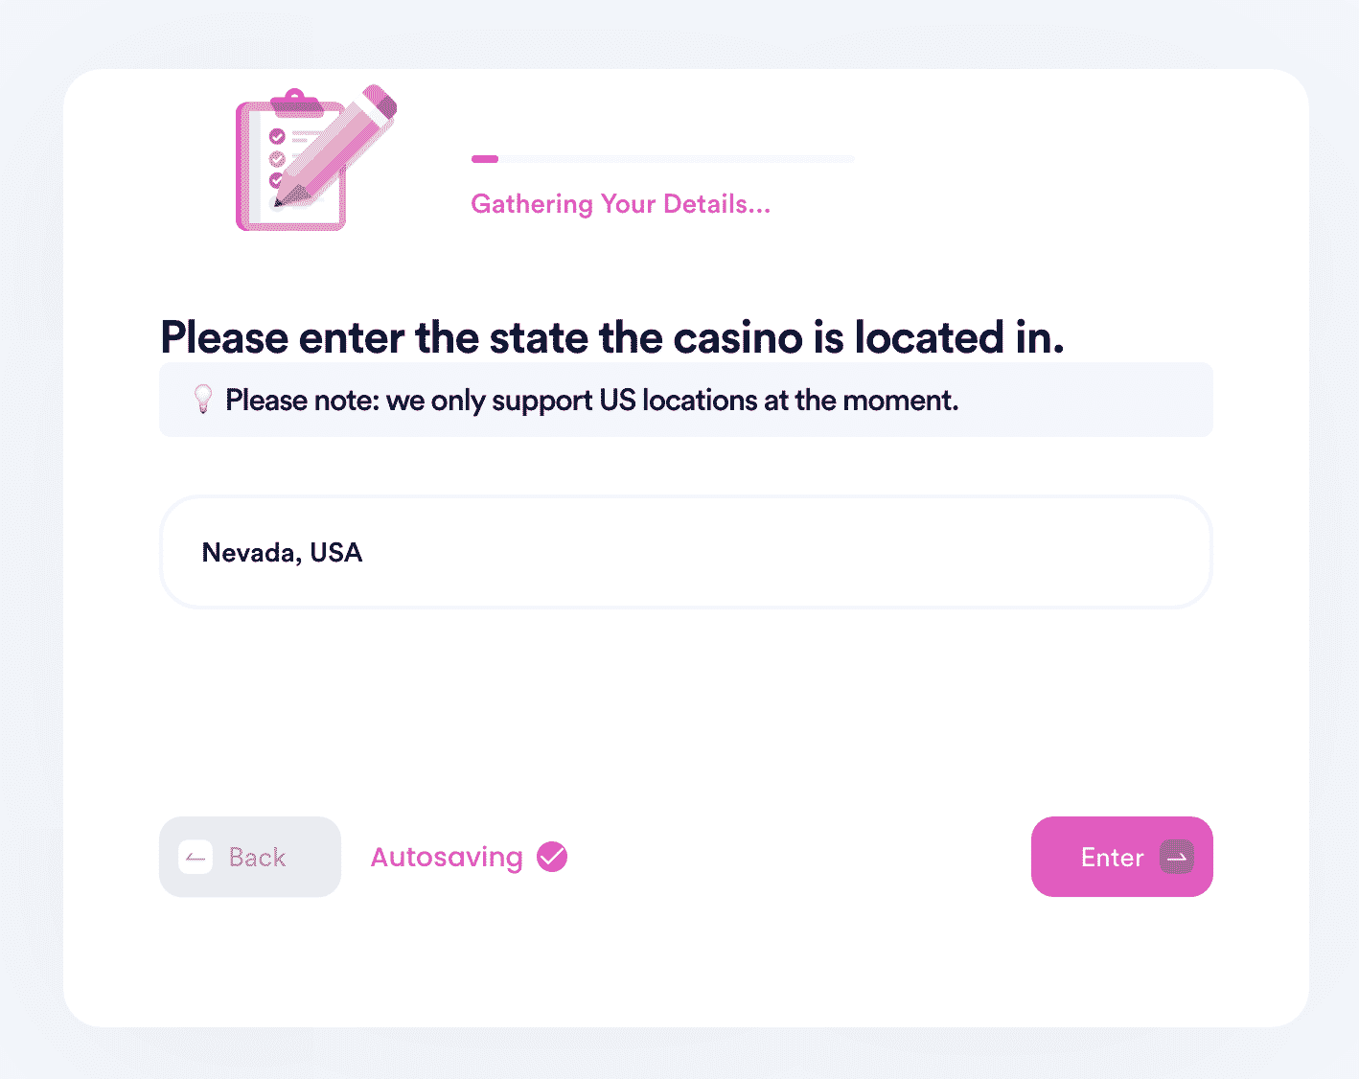This screenshot has width=1359, height=1079.
Task: Click the left arrow icon in Back
Action: 196,857
